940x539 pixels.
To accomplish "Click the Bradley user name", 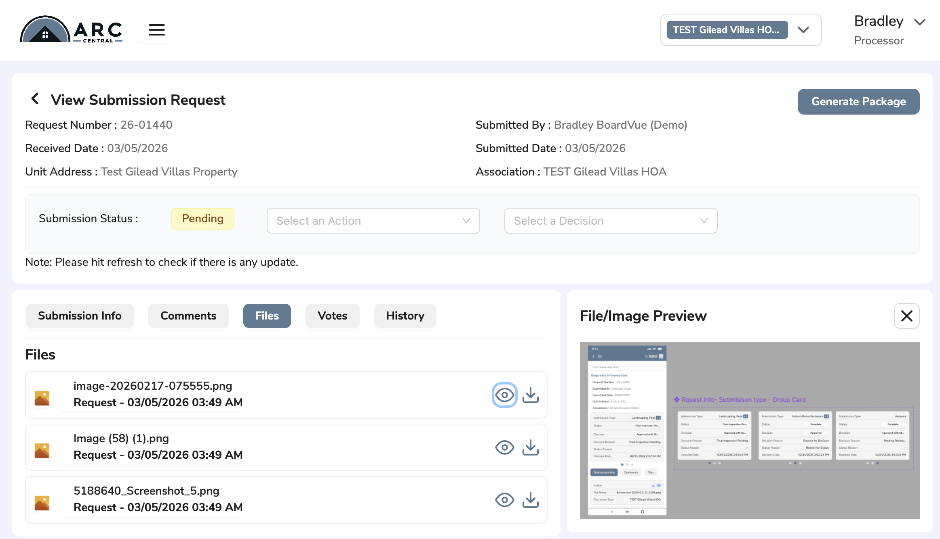I will (x=879, y=21).
